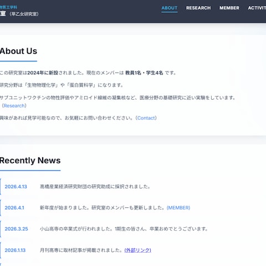The image size is (266, 266).
Task: Open the 外部リンク external link
Action: (137, 250)
